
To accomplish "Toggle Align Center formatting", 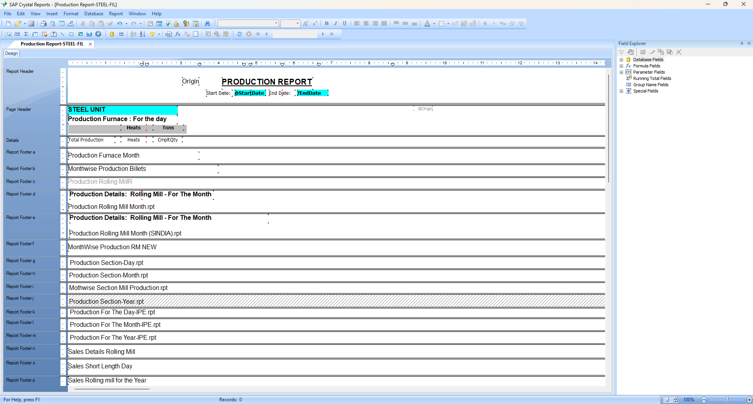I will 366,24.
